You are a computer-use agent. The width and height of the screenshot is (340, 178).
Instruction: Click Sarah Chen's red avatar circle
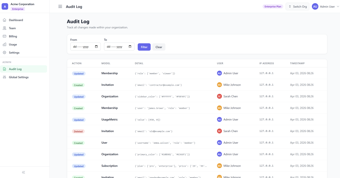click(x=220, y=96)
